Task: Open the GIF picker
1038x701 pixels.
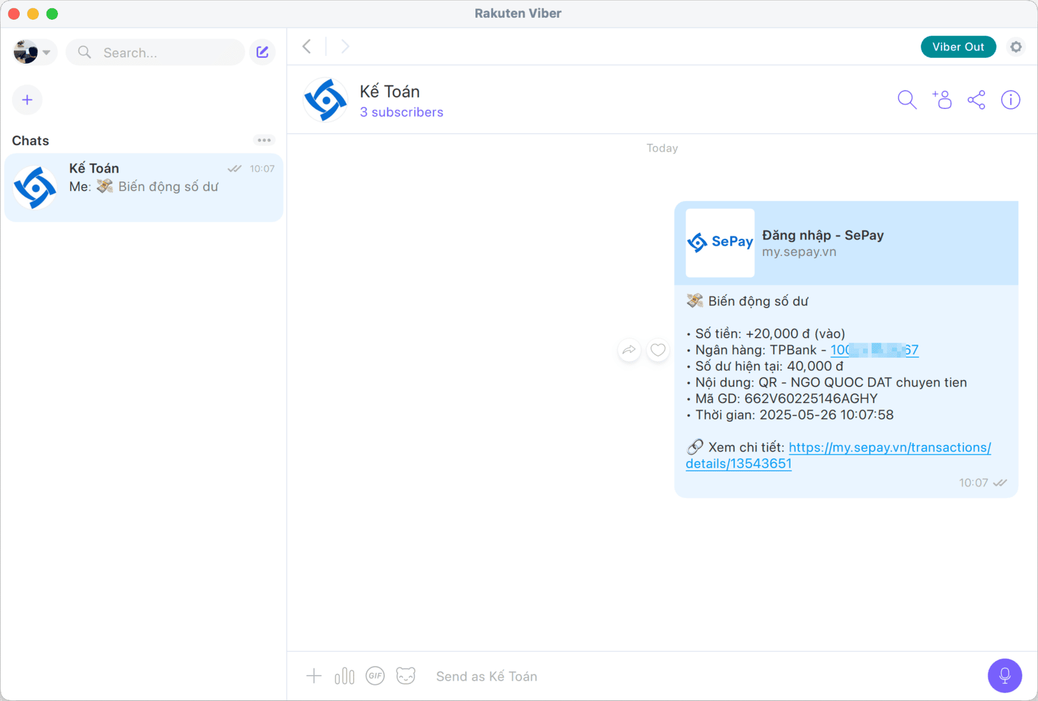Action: 375,676
